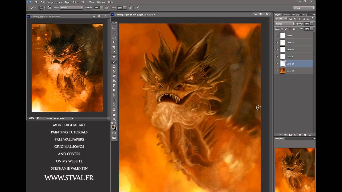Image resolution: width=342 pixels, height=192 pixels.
Task: Select the Zoom tool
Action: [114, 119]
